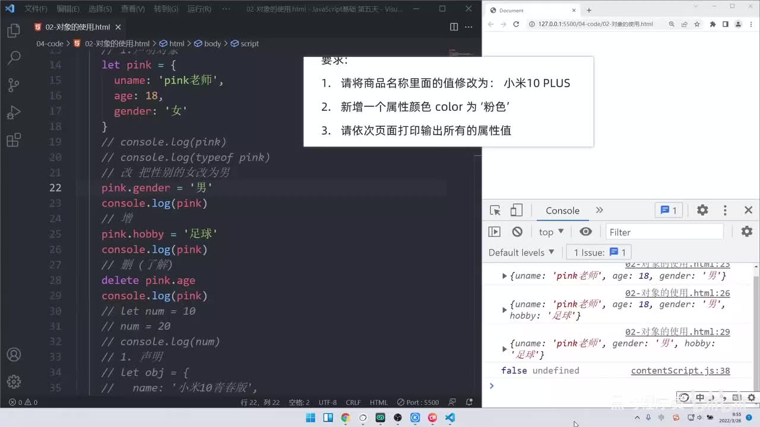Screen dimensions: 760x427
Task: Open the Manage gear in VS Code
Action: [x=14, y=381]
